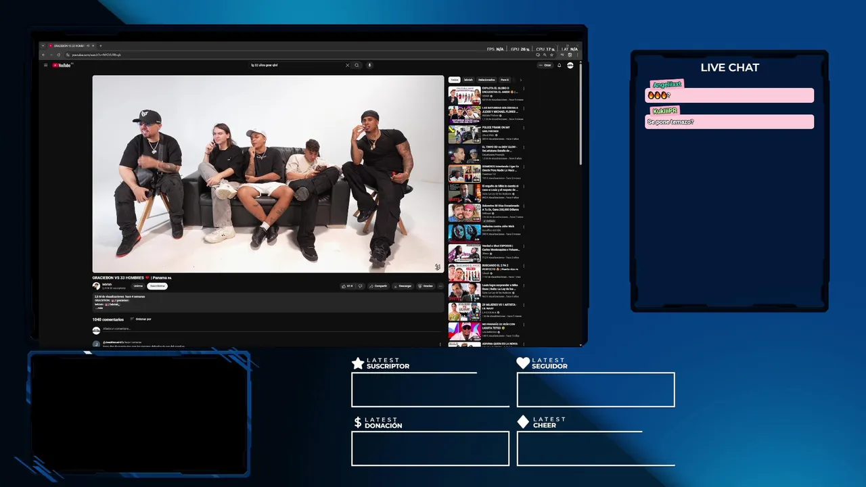Image resolution: width=866 pixels, height=487 pixels.
Task: Select the Relacionados filter chip
Action: pyautogui.click(x=486, y=80)
